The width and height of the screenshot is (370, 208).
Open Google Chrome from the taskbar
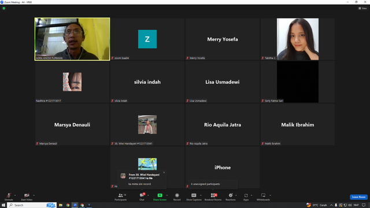coord(68,205)
